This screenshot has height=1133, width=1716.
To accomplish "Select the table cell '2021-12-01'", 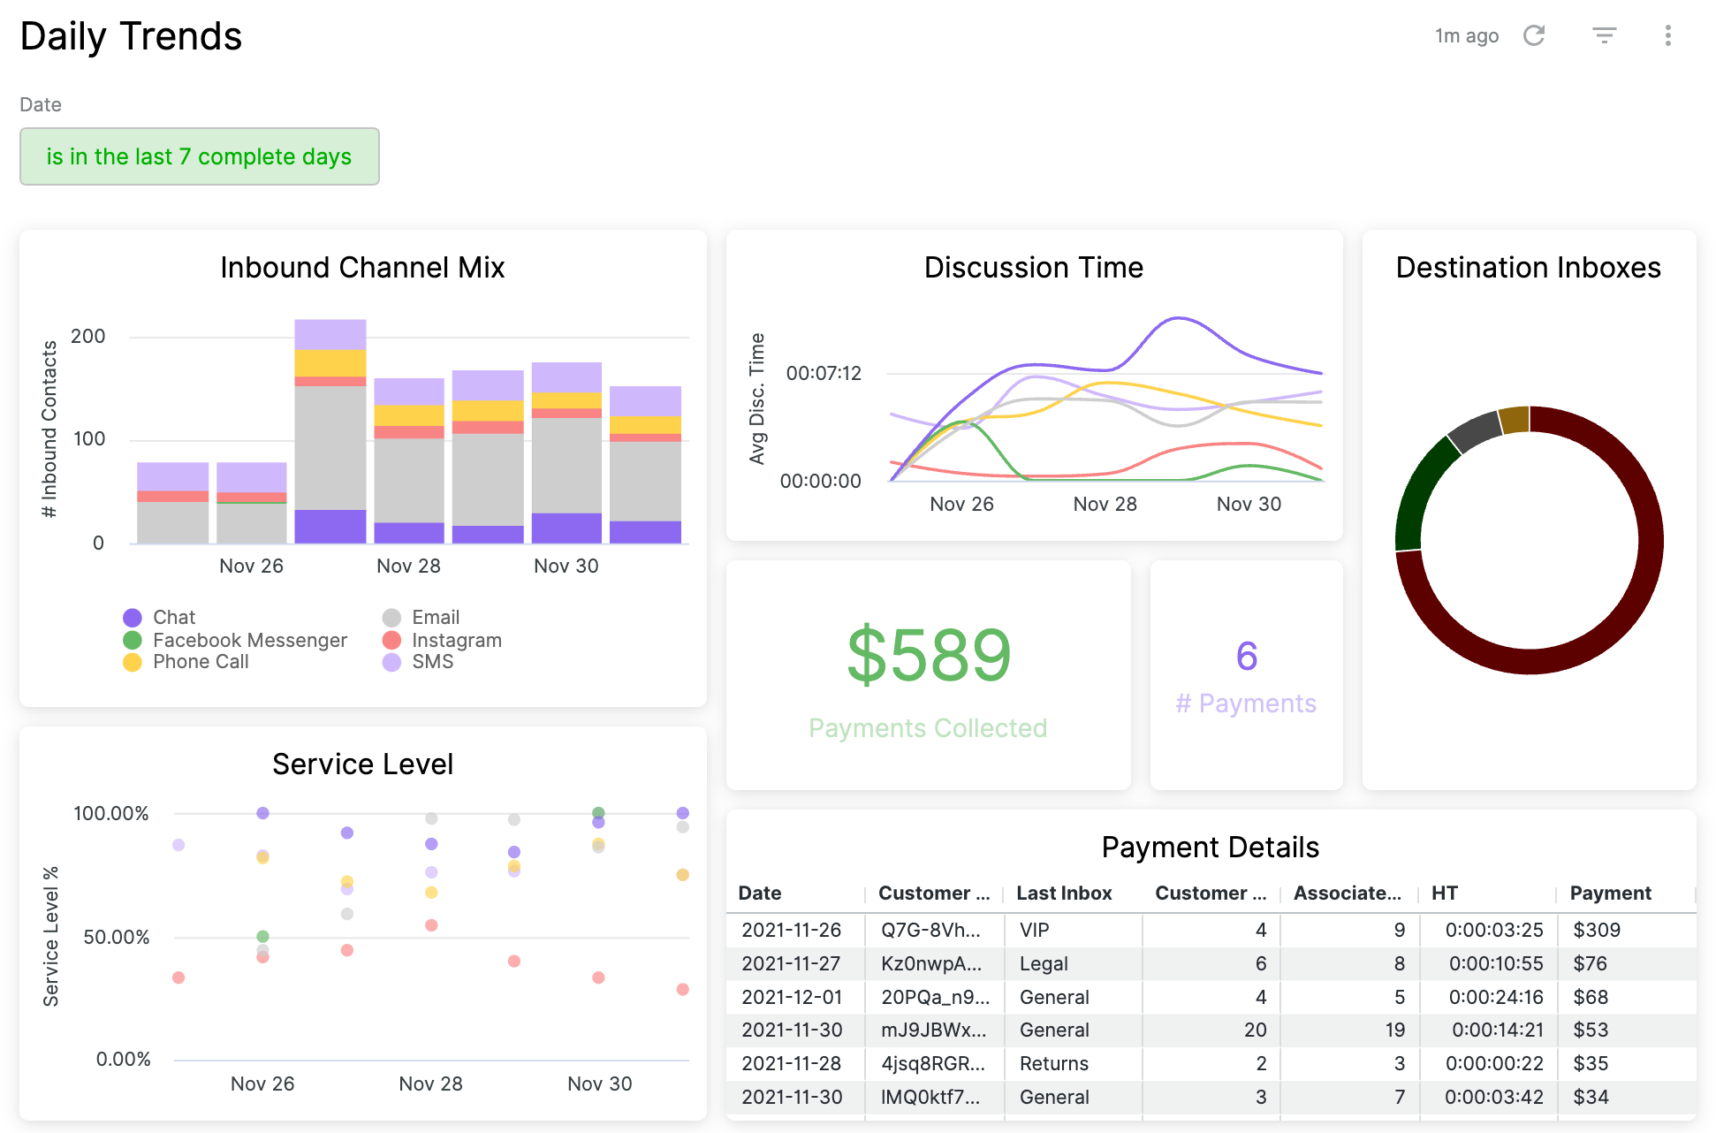I will click(792, 997).
